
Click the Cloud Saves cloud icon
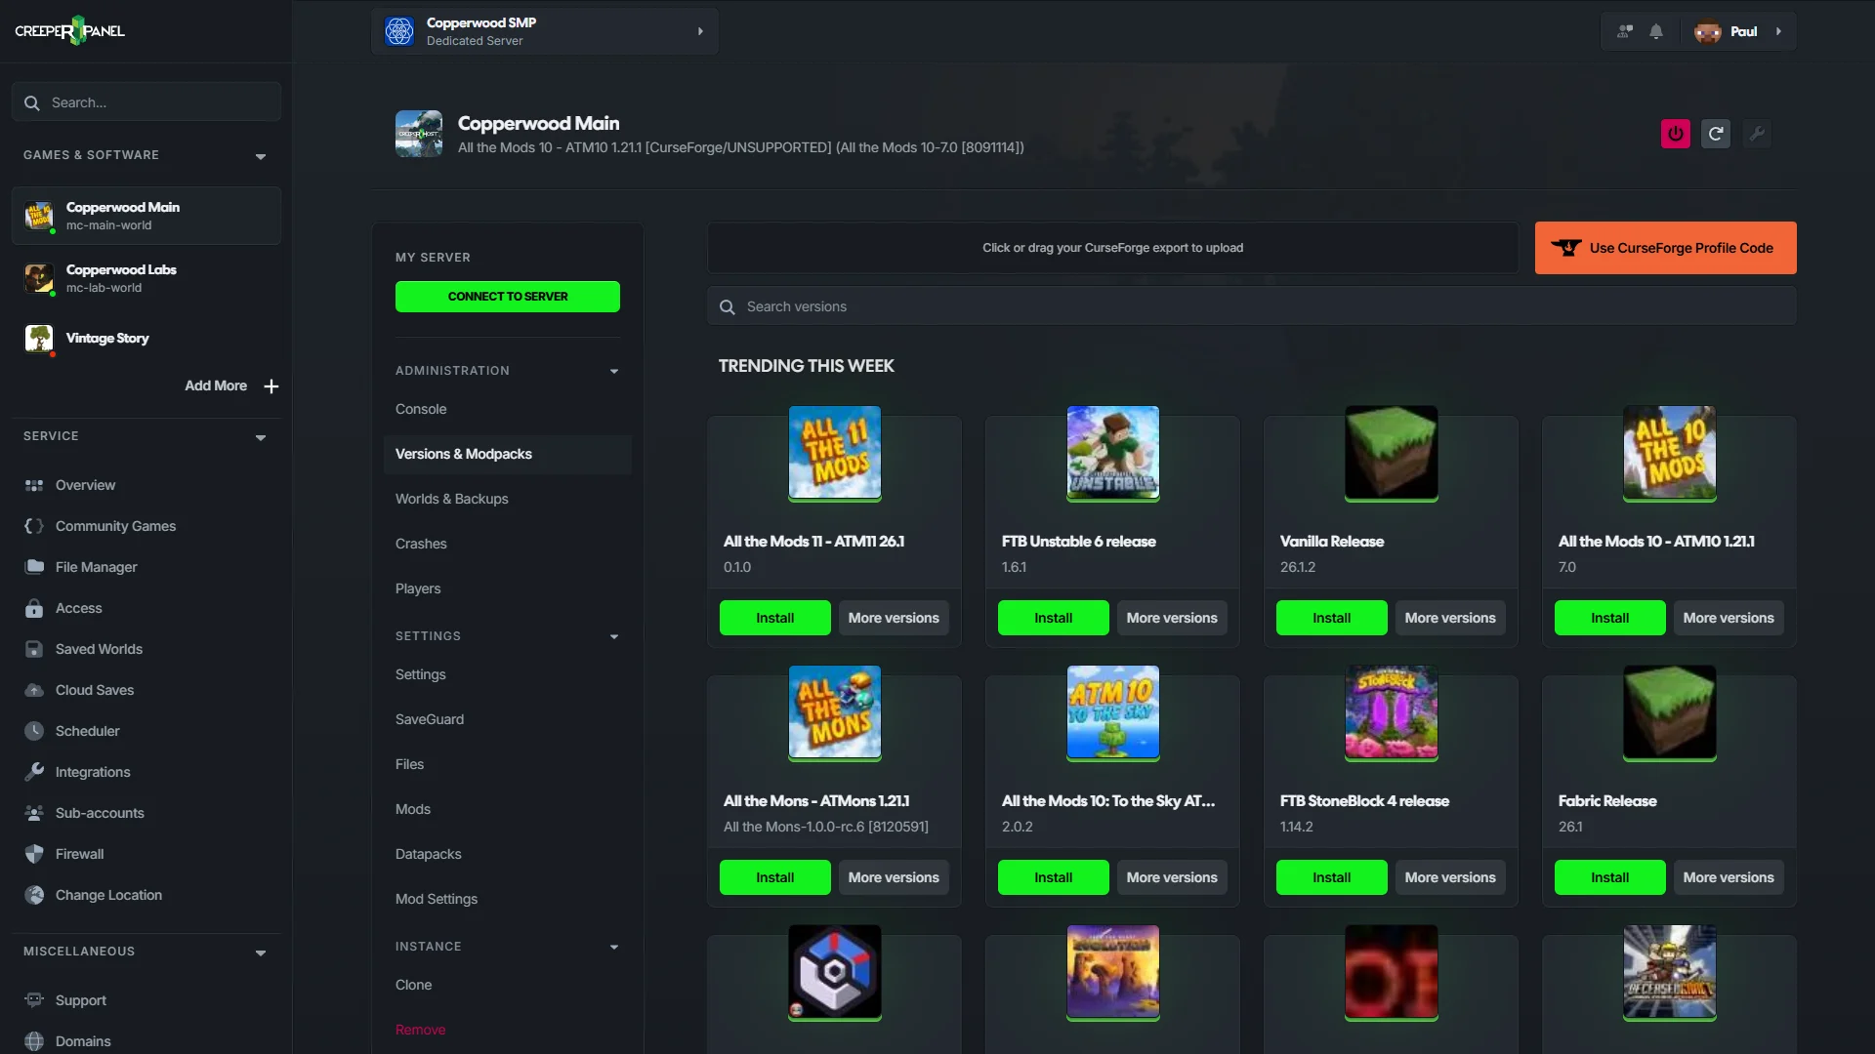[34, 690]
